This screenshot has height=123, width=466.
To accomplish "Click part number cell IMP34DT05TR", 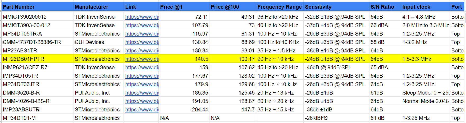I will click(37, 76).
